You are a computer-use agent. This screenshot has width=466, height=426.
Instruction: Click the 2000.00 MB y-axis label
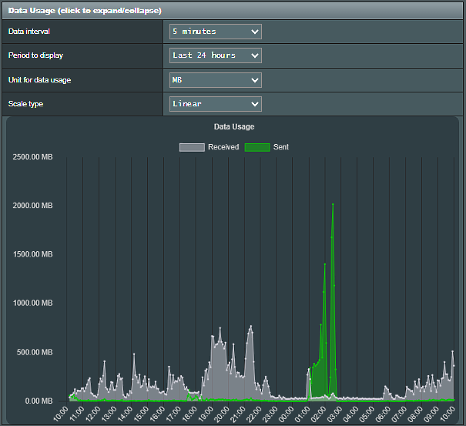[x=32, y=206]
